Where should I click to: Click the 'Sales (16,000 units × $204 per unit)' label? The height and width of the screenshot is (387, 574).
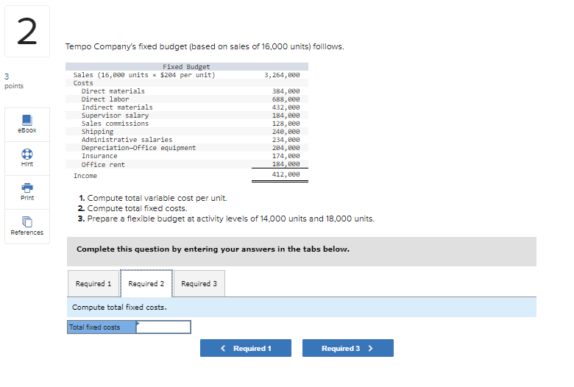coord(144,75)
